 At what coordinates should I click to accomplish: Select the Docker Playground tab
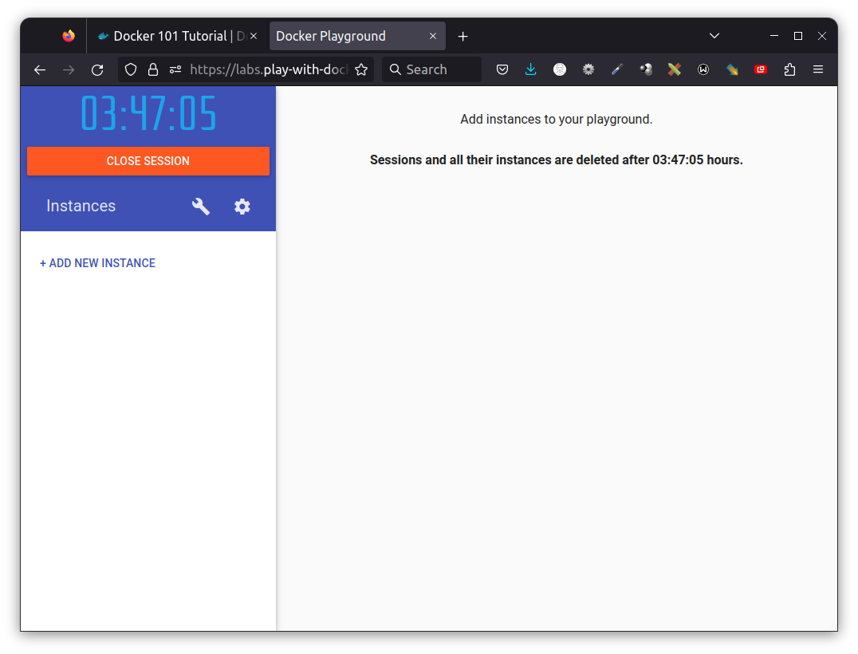coord(357,36)
